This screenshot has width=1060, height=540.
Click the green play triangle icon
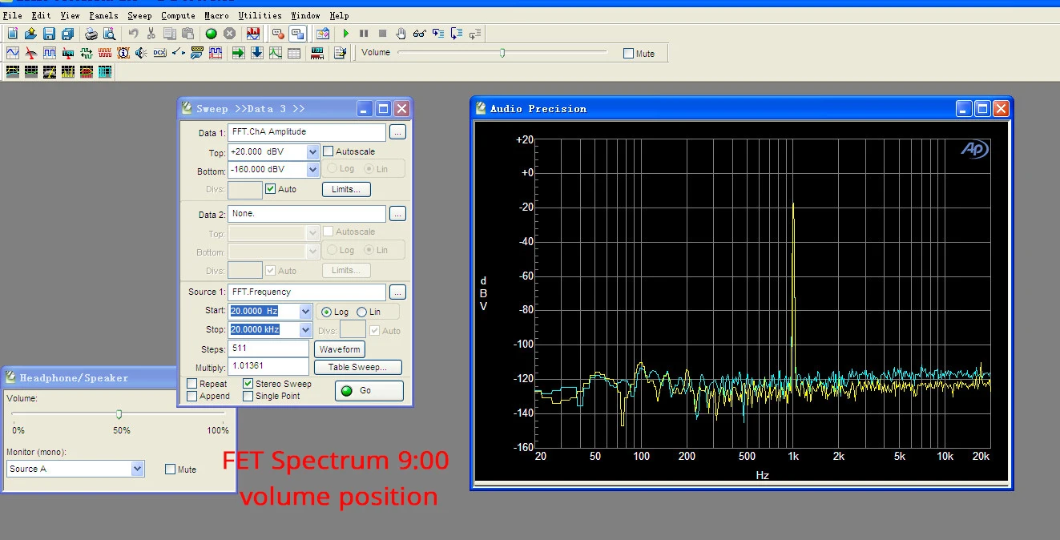346,34
